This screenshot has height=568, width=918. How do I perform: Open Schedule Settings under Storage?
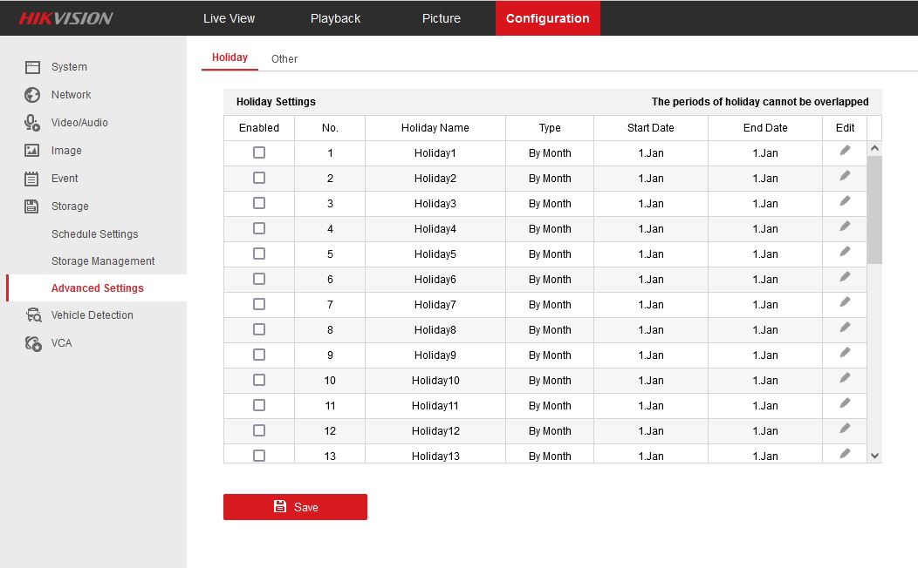tap(94, 234)
